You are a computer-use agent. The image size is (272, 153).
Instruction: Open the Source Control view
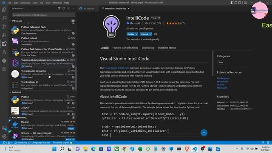coord(4,26)
